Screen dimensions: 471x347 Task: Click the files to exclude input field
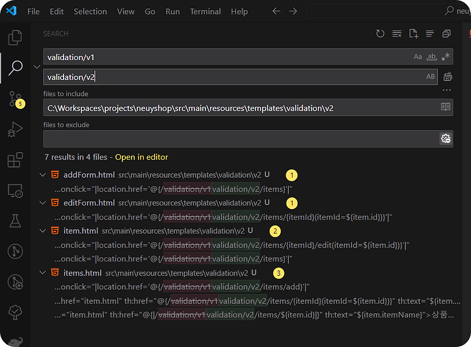coord(235,138)
